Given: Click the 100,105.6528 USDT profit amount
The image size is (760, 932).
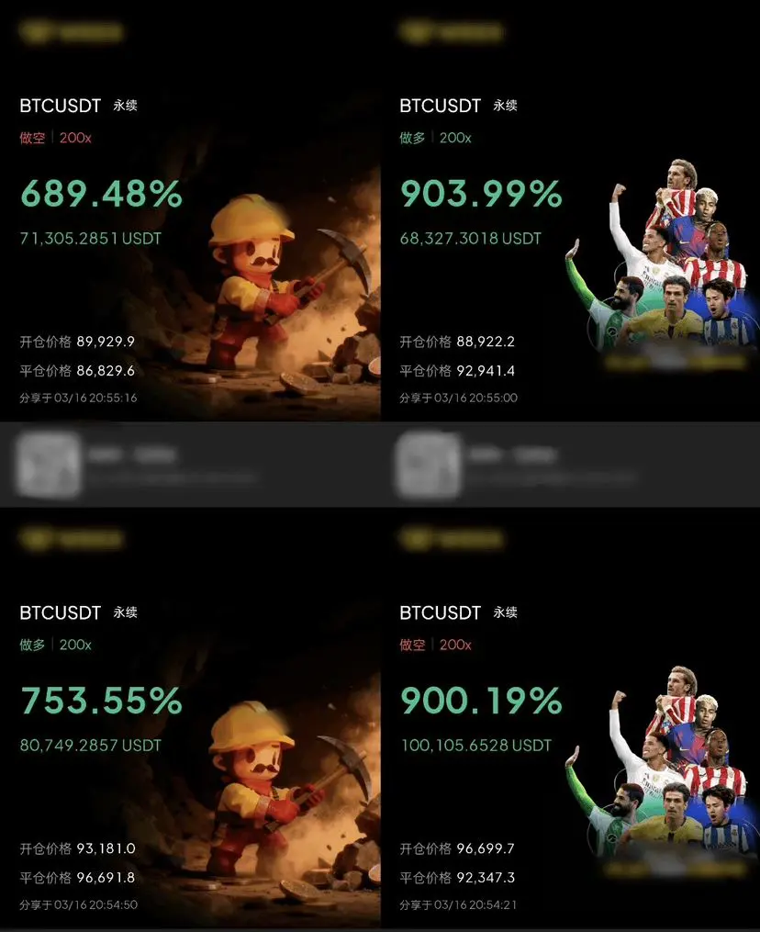Looking at the screenshot, I should tap(476, 746).
